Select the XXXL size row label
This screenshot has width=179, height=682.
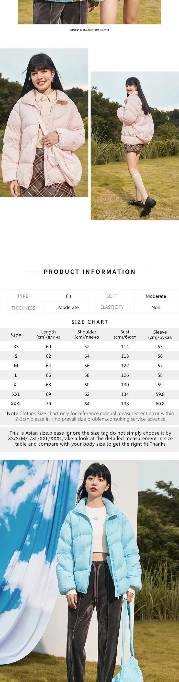point(16,404)
